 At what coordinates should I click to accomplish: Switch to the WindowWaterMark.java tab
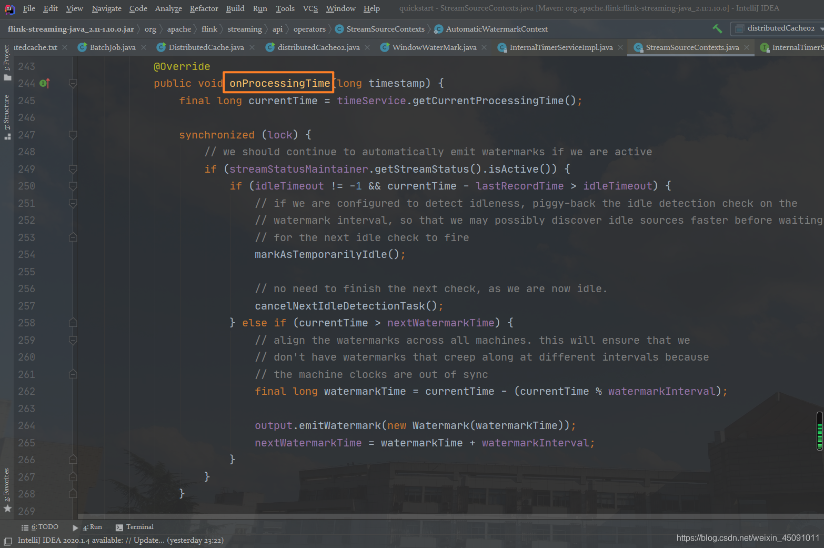tap(435, 47)
